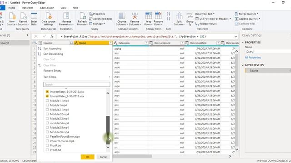Click data grid horizontal scrollbar
Viewport: 291px width, 163px height.
(132, 156)
